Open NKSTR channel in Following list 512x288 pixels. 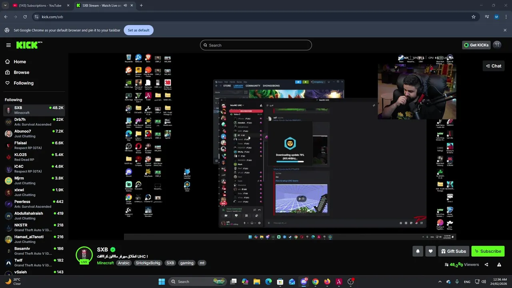[34, 227]
